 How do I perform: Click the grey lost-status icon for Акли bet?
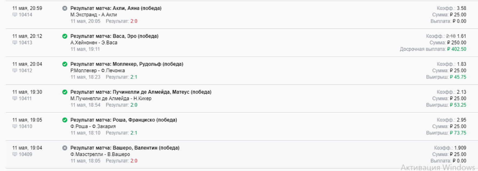tap(65, 8)
